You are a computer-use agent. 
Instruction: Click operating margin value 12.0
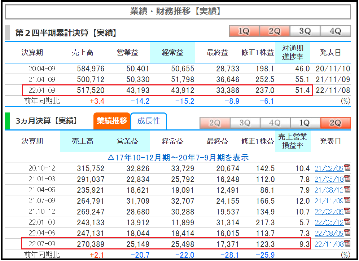click(x=302, y=201)
